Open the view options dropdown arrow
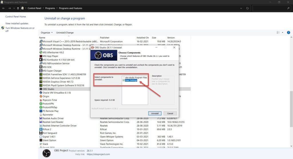 coord(282,33)
